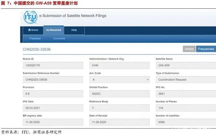Viewport: 216px width, 135px height.
Task: Click Administration field showing CHN
Action: [x=119, y=65]
